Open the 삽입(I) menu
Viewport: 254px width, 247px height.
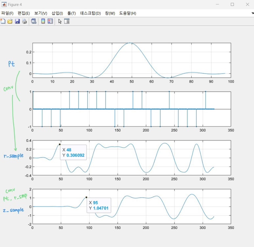point(57,13)
